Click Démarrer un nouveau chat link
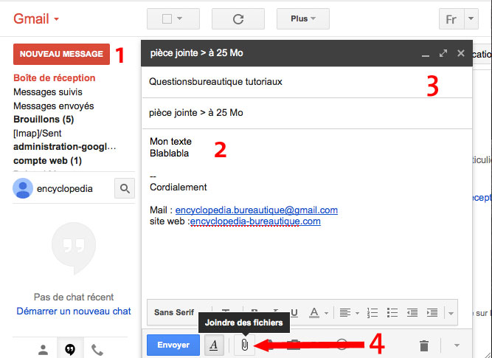 74,311
